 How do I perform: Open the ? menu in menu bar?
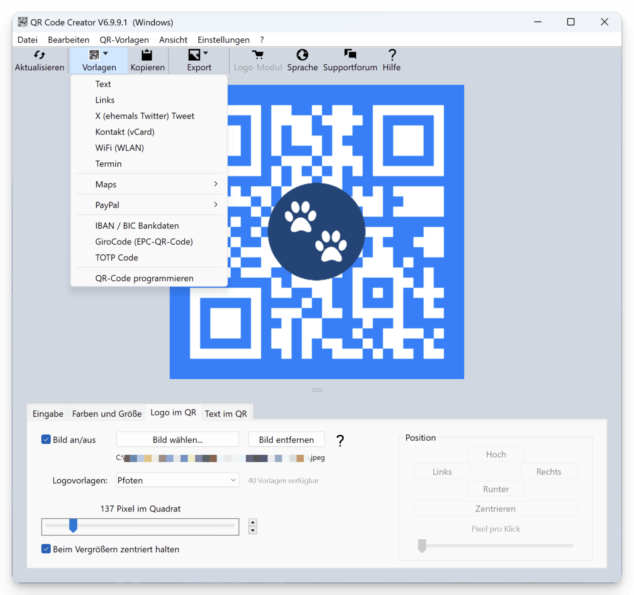(x=262, y=40)
